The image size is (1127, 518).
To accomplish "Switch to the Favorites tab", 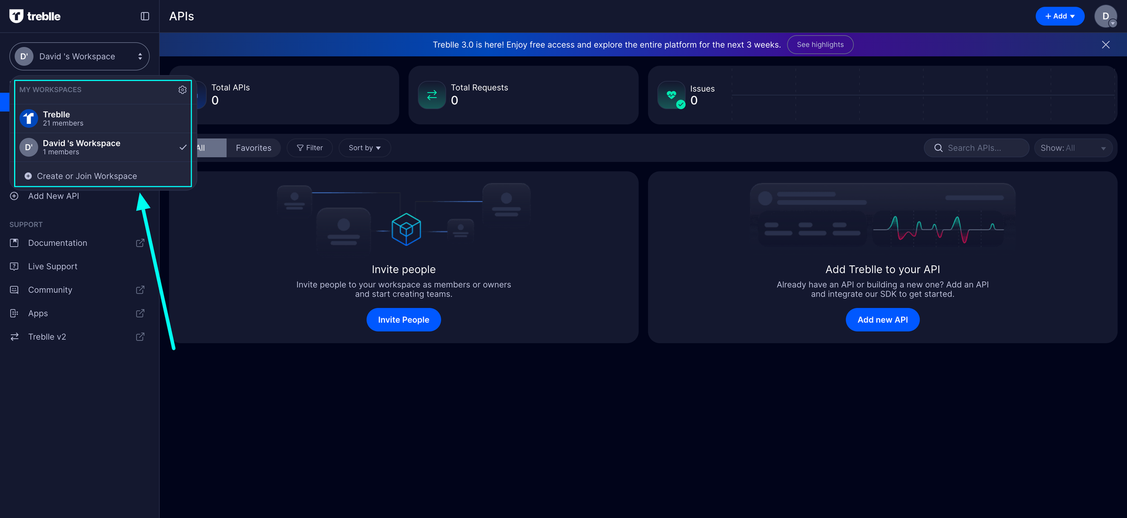I will pyautogui.click(x=254, y=148).
